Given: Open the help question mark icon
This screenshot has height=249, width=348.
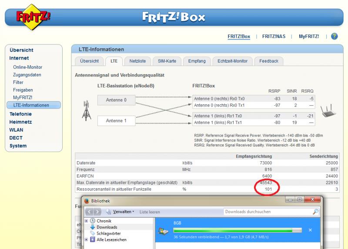Looking at the screenshot, I should click(x=334, y=36).
